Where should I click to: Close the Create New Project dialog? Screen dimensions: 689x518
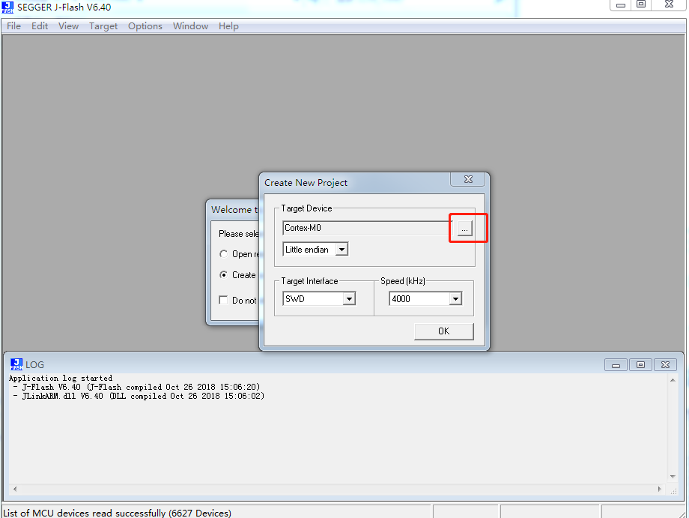468,179
